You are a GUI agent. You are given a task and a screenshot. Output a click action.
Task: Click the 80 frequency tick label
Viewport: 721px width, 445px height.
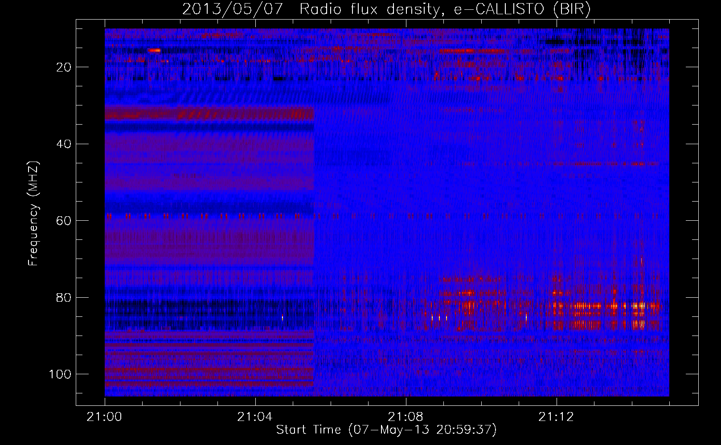pos(64,297)
